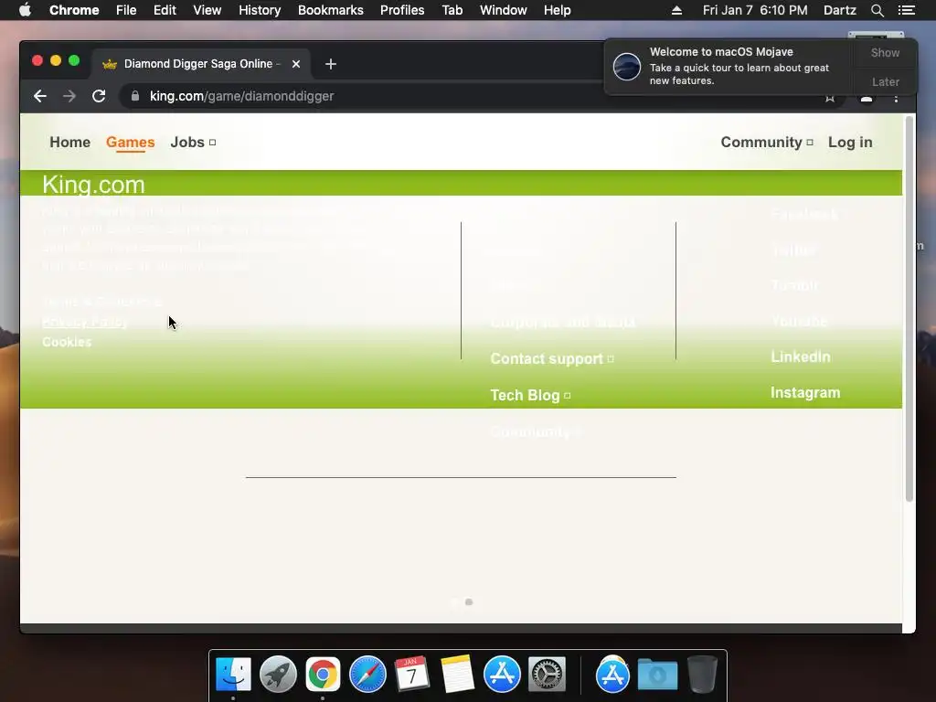
Task: Open Calendar from the dock
Action: pos(412,675)
